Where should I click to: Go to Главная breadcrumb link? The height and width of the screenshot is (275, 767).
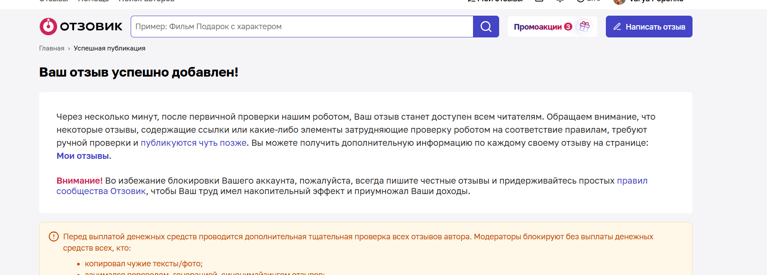point(52,48)
